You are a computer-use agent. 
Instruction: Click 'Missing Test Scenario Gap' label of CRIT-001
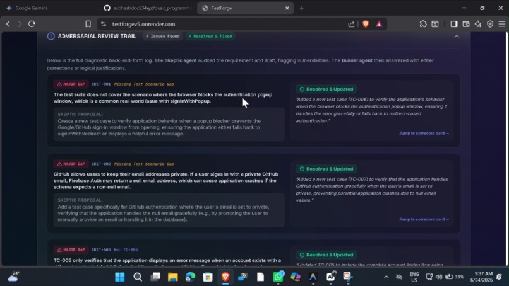144,84
